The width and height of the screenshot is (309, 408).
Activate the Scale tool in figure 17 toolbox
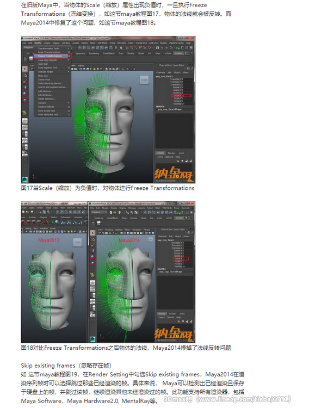(x=25, y=100)
